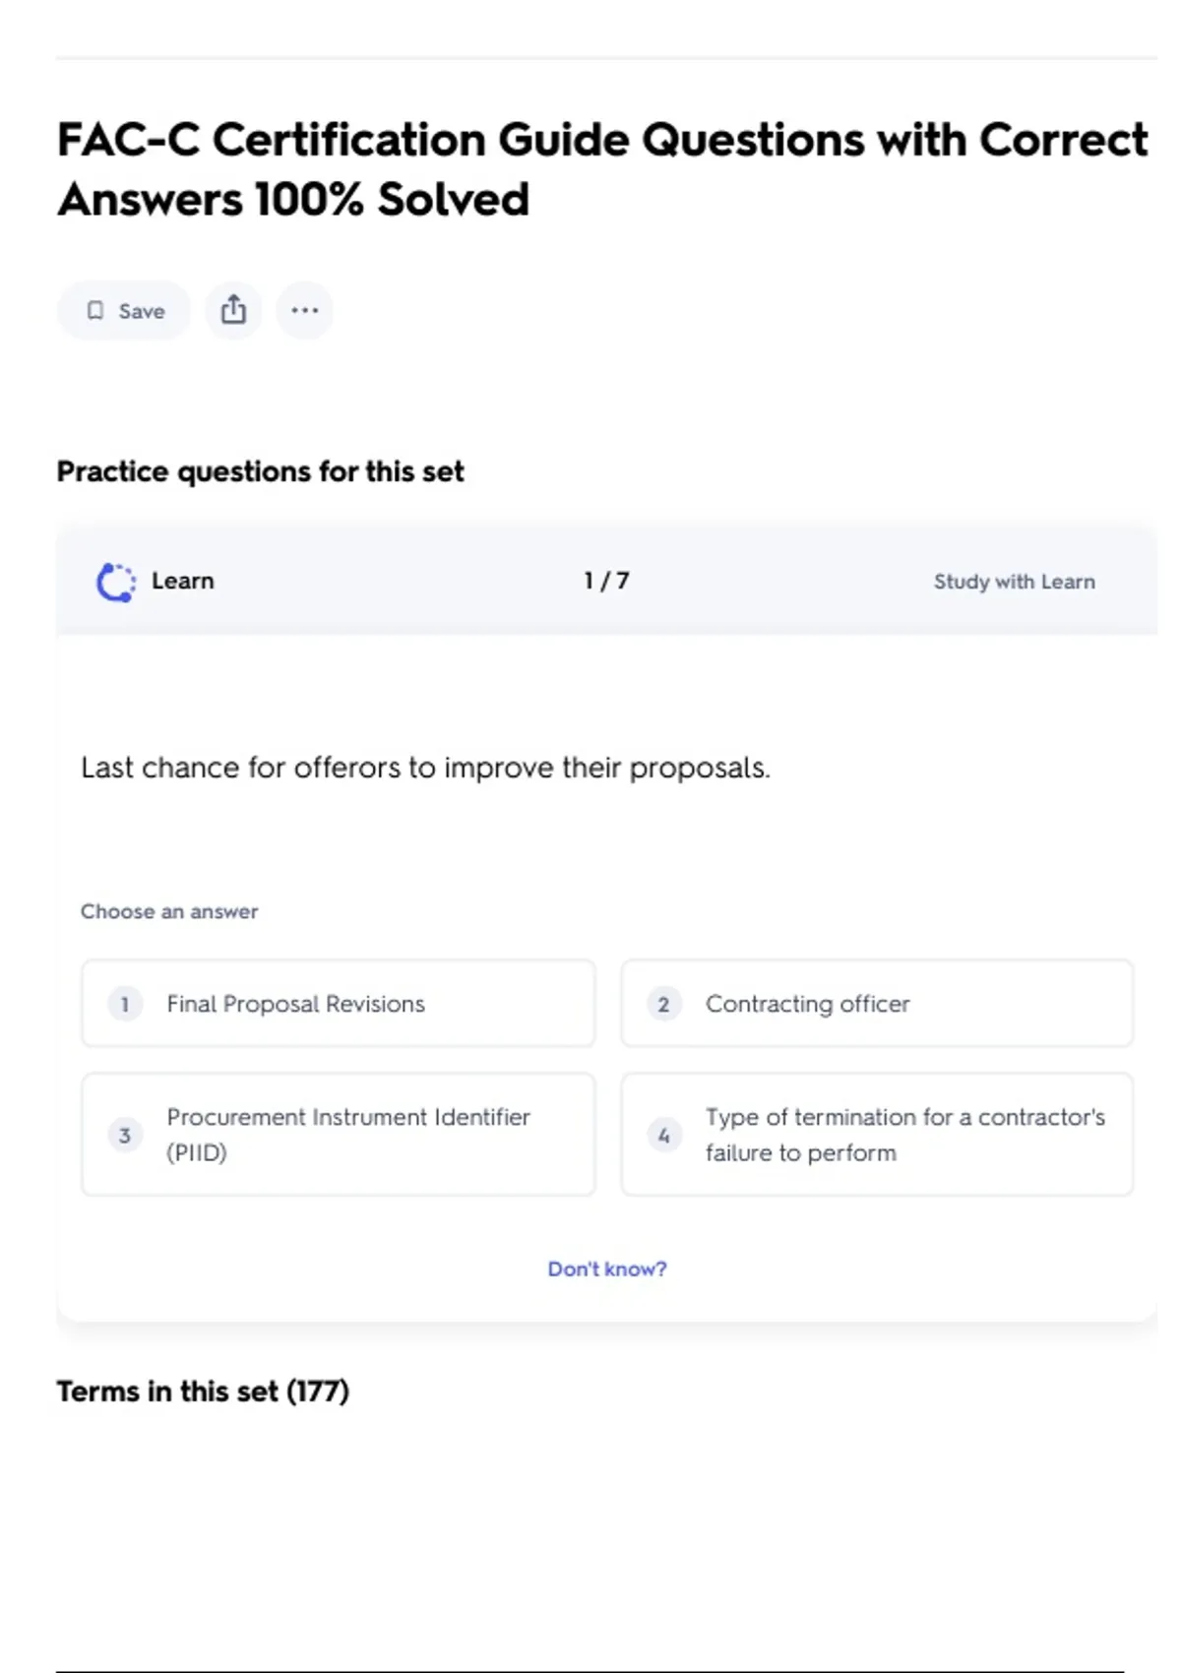Click the Learn circular logo icon
This screenshot has height=1673, width=1181.
pos(116,582)
